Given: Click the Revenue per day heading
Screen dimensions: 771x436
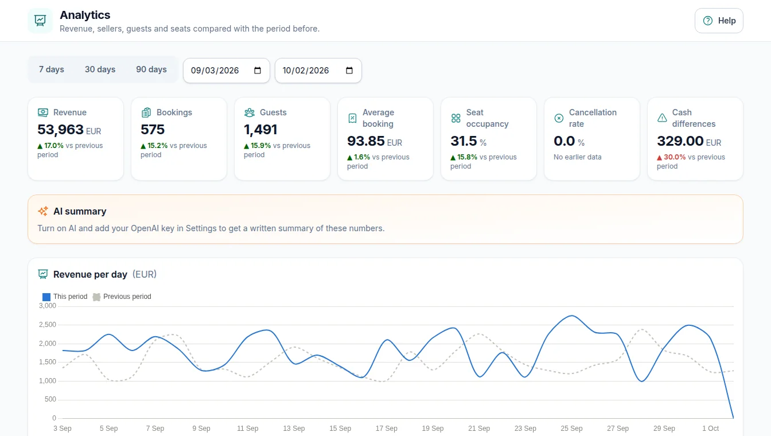Looking at the screenshot, I should click(90, 274).
